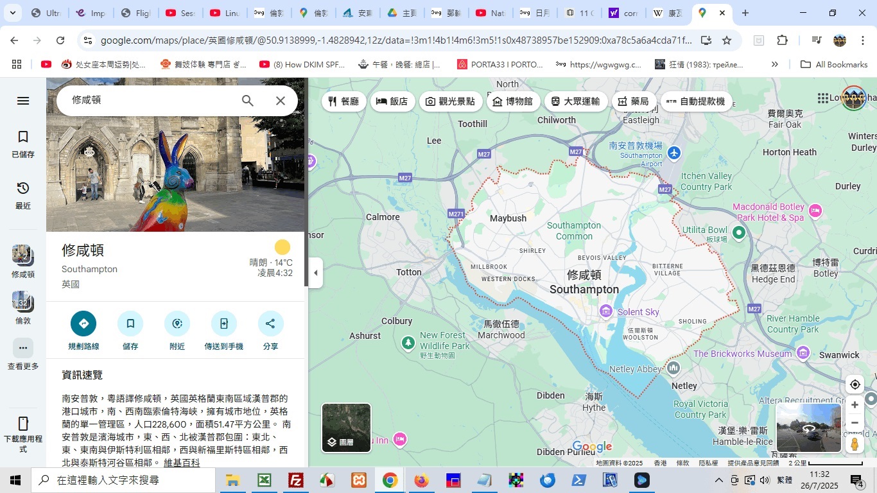The height and width of the screenshot is (493, 877).
Task: Select the 博物館 museums category chip
Action: coord(513,101)
